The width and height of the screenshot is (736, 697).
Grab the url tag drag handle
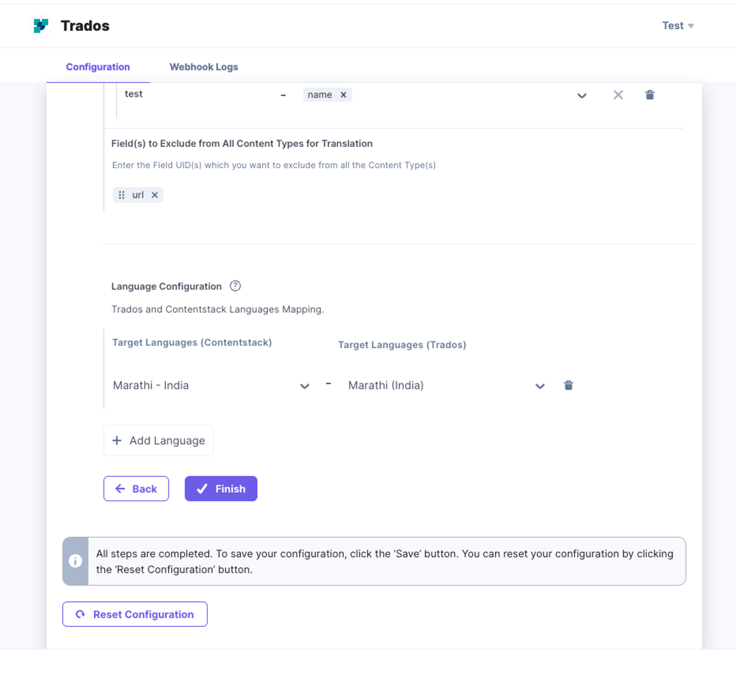pyautogui.click(x=121, y=195)
